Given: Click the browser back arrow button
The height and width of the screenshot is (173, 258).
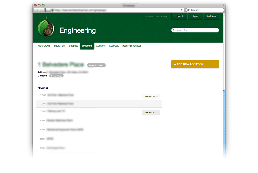Looking at the screenshot, I should coord(37,10).
